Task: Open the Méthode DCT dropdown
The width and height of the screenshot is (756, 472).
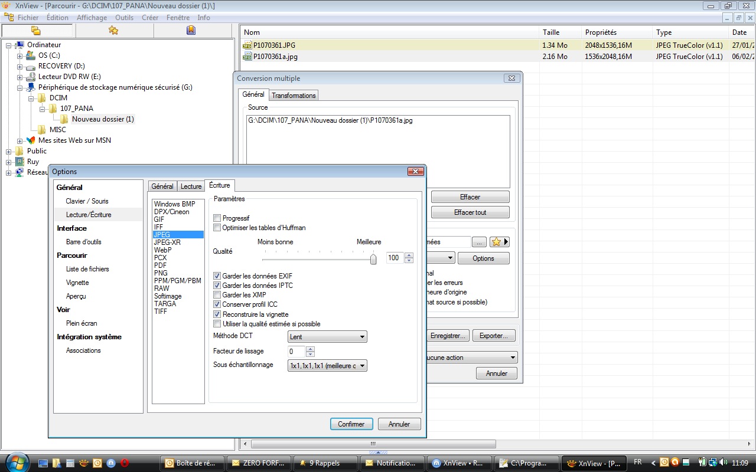Action: pyautogui.click(x=327, y=337)
